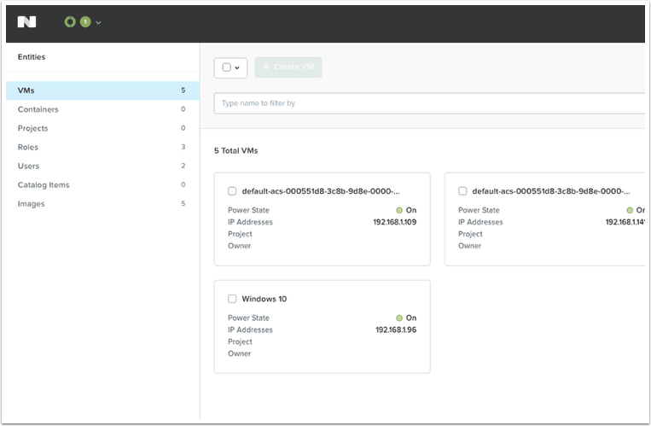The width and height of the screenshot is (651, 426).
Task: Open the green alert badge showing 1
Action: 84,22
